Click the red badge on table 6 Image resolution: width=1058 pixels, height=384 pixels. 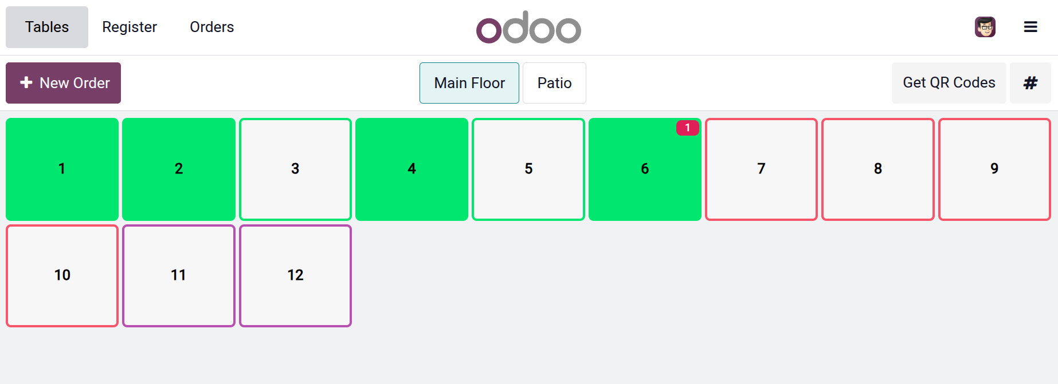(687, 128)
